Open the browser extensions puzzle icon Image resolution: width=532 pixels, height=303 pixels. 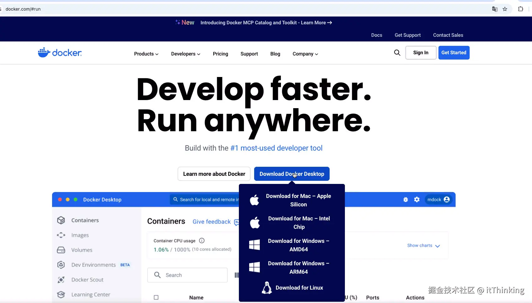(x=520, y=9)
